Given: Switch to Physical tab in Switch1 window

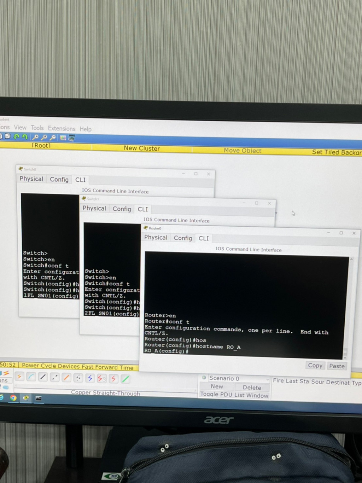Looking at the screenshot, I should click(94, 208).
